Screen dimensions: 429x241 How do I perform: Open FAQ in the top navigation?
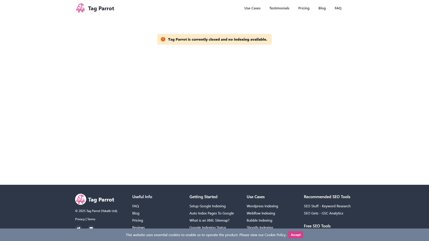[338, 8]
